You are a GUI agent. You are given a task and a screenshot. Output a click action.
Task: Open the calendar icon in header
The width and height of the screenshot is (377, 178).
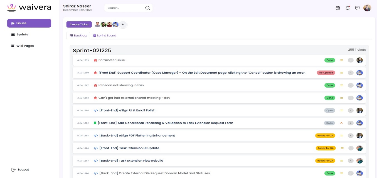(337, 8)
